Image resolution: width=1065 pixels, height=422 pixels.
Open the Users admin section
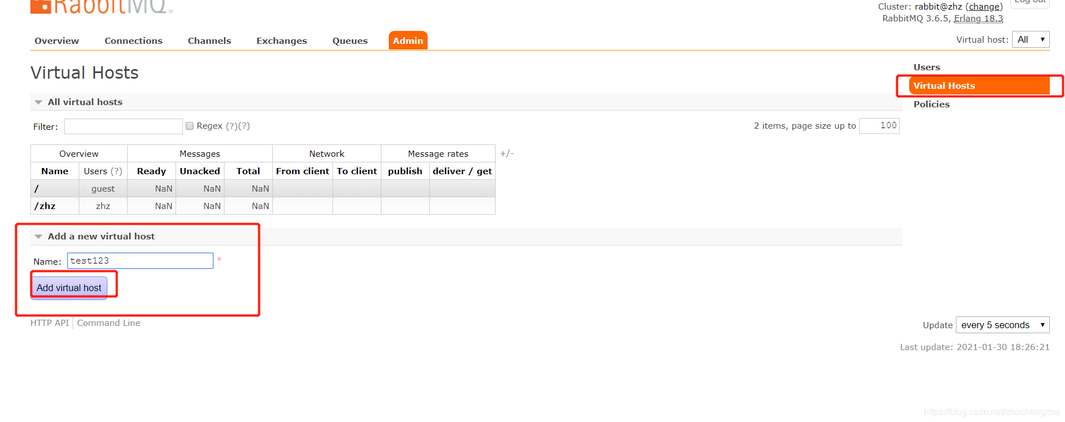pyautogui.click(x=927, y=67)
